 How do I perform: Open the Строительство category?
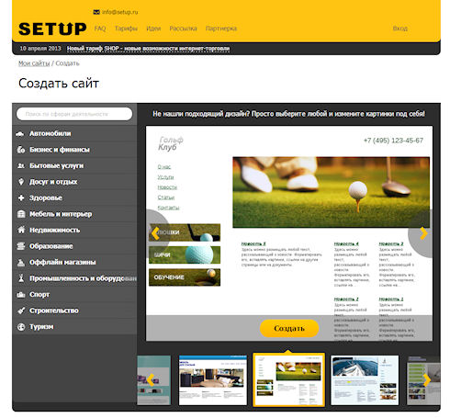point(74,311)
